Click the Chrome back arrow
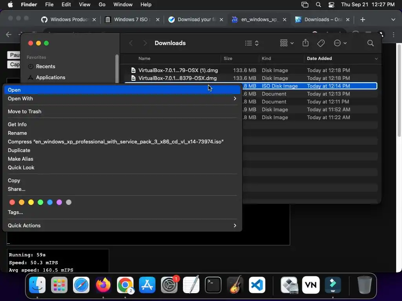The height and width of the screenshot is (301, 402). click(x=9, y=34)
